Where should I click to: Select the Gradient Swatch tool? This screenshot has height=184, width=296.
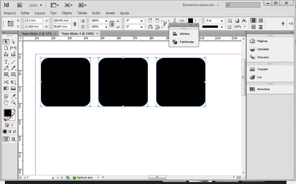(6, 89)
